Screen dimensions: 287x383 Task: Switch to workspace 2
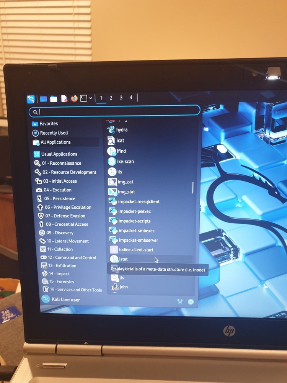tap(111, 98)
